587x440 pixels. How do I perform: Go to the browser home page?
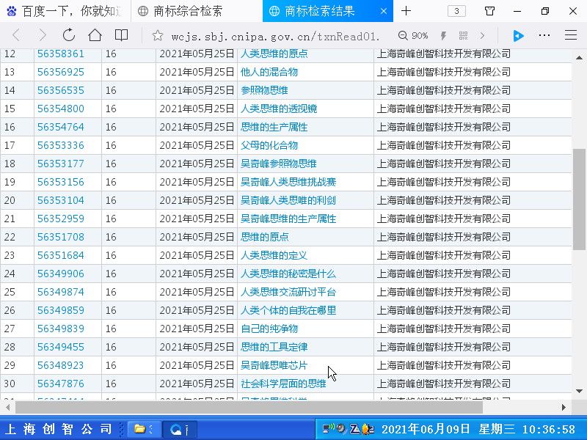coord(95,35)
